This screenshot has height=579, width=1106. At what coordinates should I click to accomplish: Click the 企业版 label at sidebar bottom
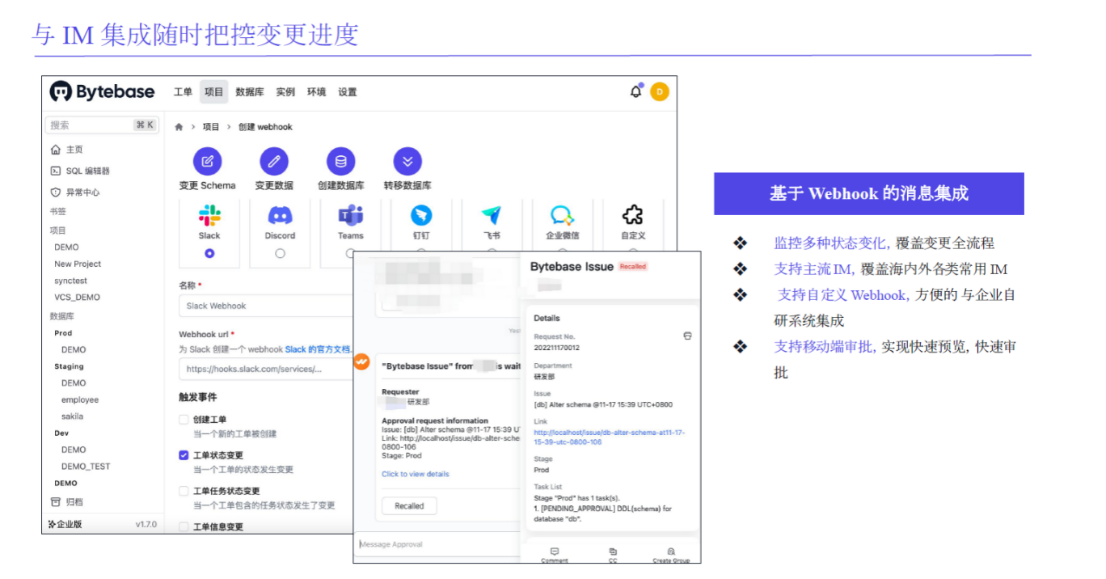tap(65, 524)
